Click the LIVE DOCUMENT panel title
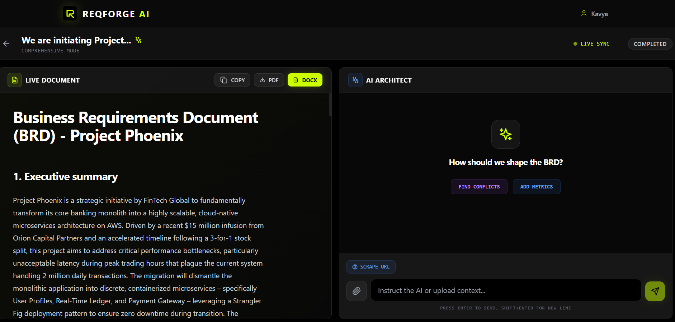675x322 pixels. (53, 80)
